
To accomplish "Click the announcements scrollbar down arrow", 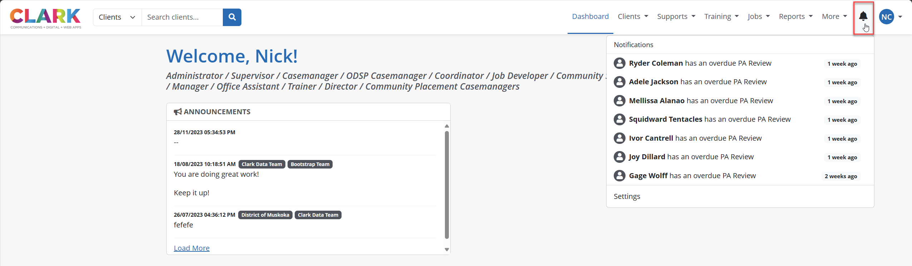I will (x=447, y=250).
